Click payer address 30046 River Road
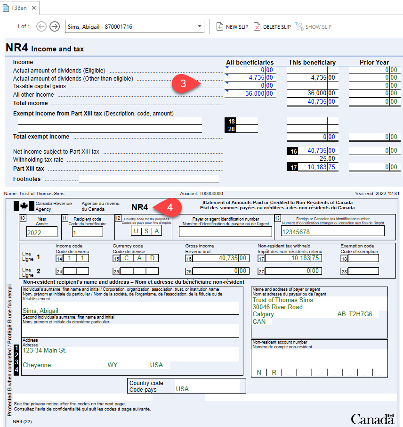The width and height of the screenshot is (403, 427). coord(278,307)
